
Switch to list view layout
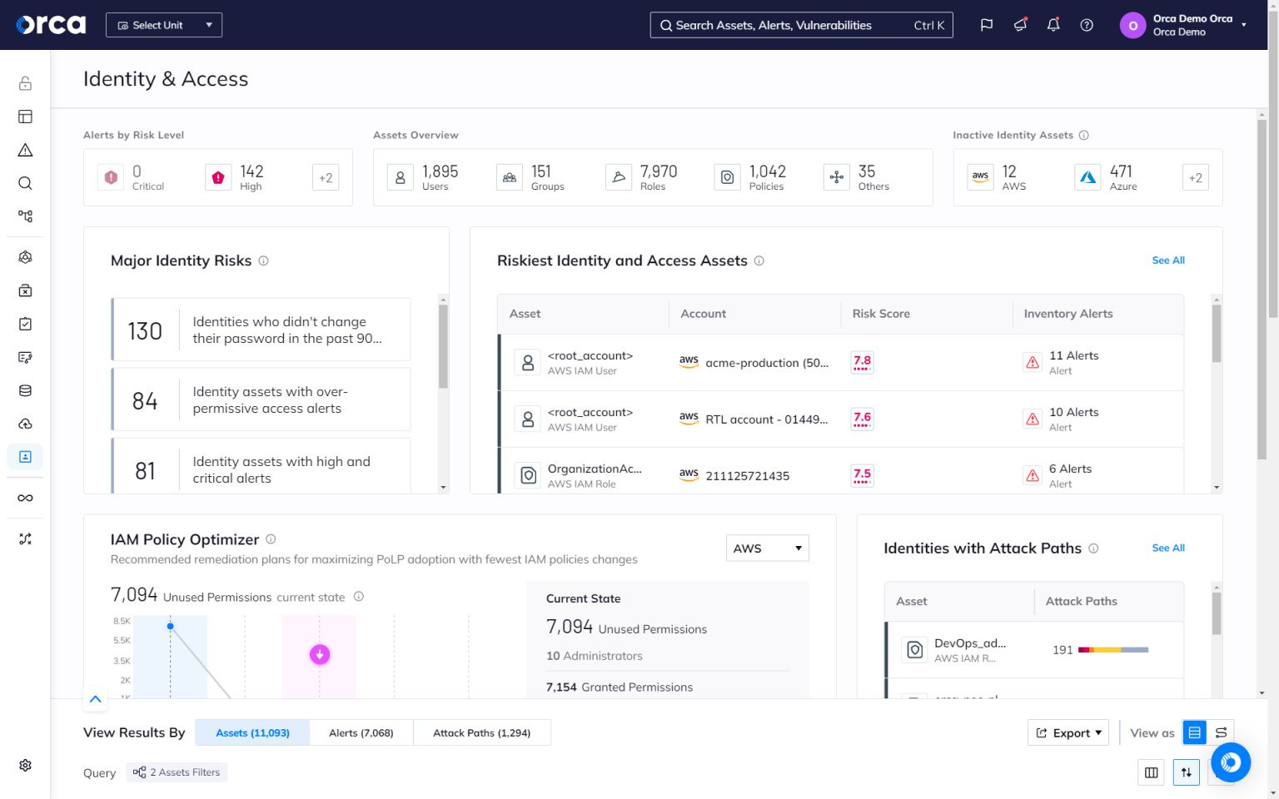click(1195, 732)
